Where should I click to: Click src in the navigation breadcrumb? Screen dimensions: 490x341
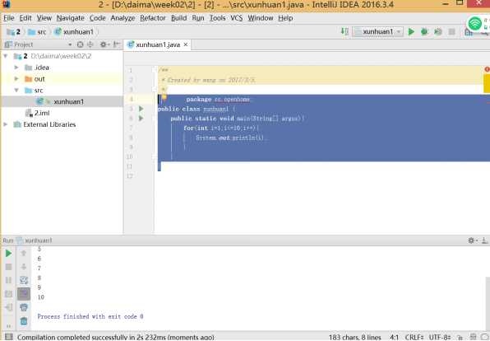coord(37,32)
